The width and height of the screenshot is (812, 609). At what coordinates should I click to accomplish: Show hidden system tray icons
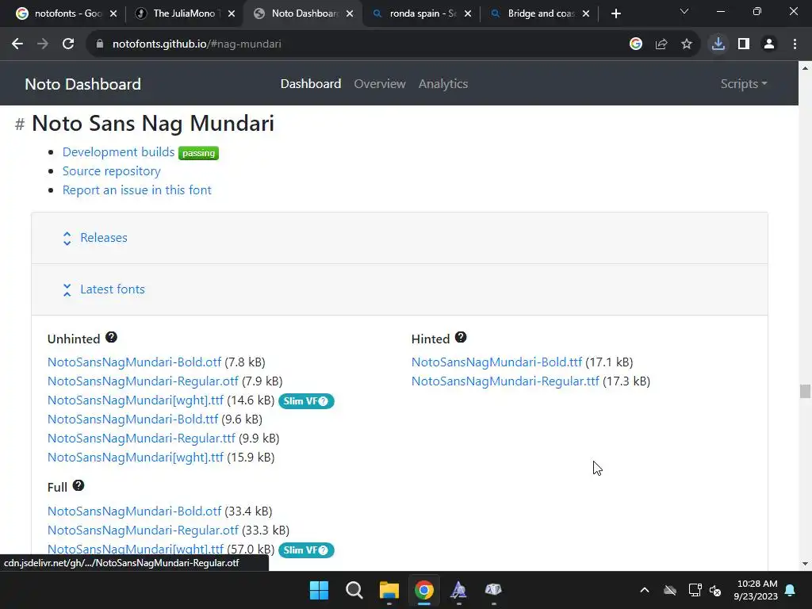(x=645, y=590)
